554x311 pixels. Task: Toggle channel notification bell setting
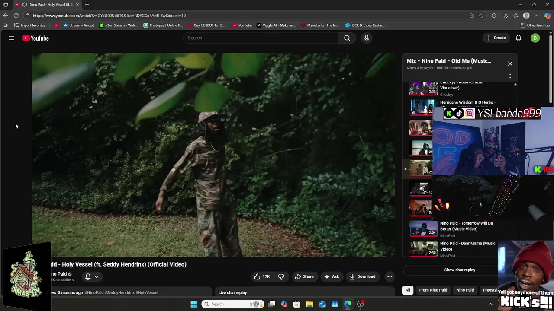click(88, 276)
